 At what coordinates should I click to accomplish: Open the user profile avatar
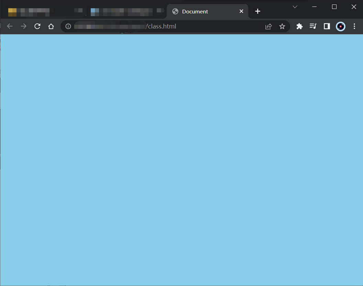341,26
